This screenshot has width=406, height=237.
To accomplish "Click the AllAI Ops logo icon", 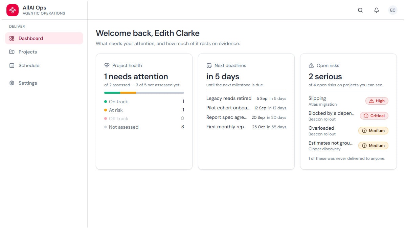I will [x=13, y=10].
